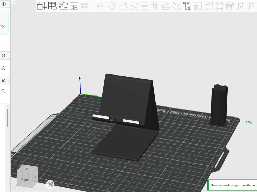Open the Mesh boolean tool
This screenshot has height=192, width=257.
tap(155, 6)
